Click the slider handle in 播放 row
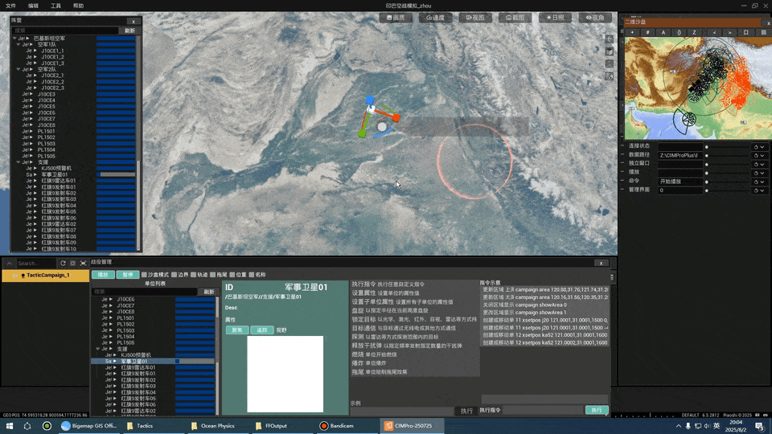 (707, 173)
